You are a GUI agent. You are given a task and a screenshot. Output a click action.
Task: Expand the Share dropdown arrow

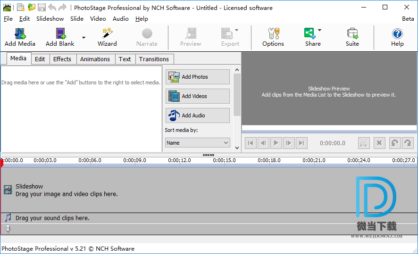pyautogui.click(x=320, y=31)
